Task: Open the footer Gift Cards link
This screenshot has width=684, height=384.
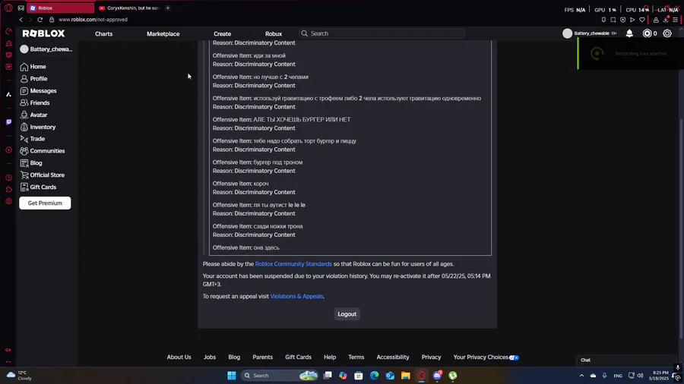Action: pos(299,357)
